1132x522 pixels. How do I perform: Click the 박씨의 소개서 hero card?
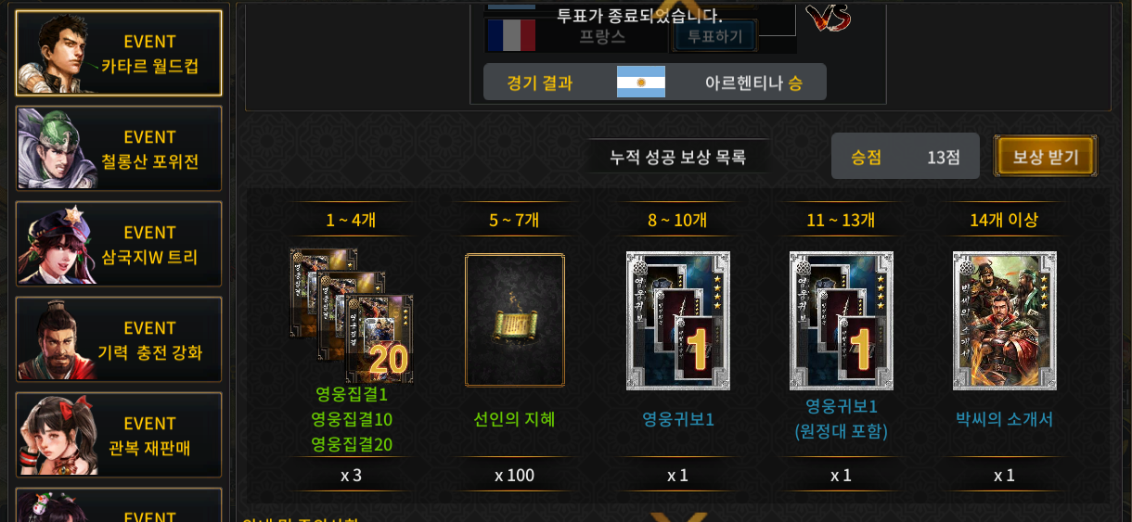[1005, 320]
